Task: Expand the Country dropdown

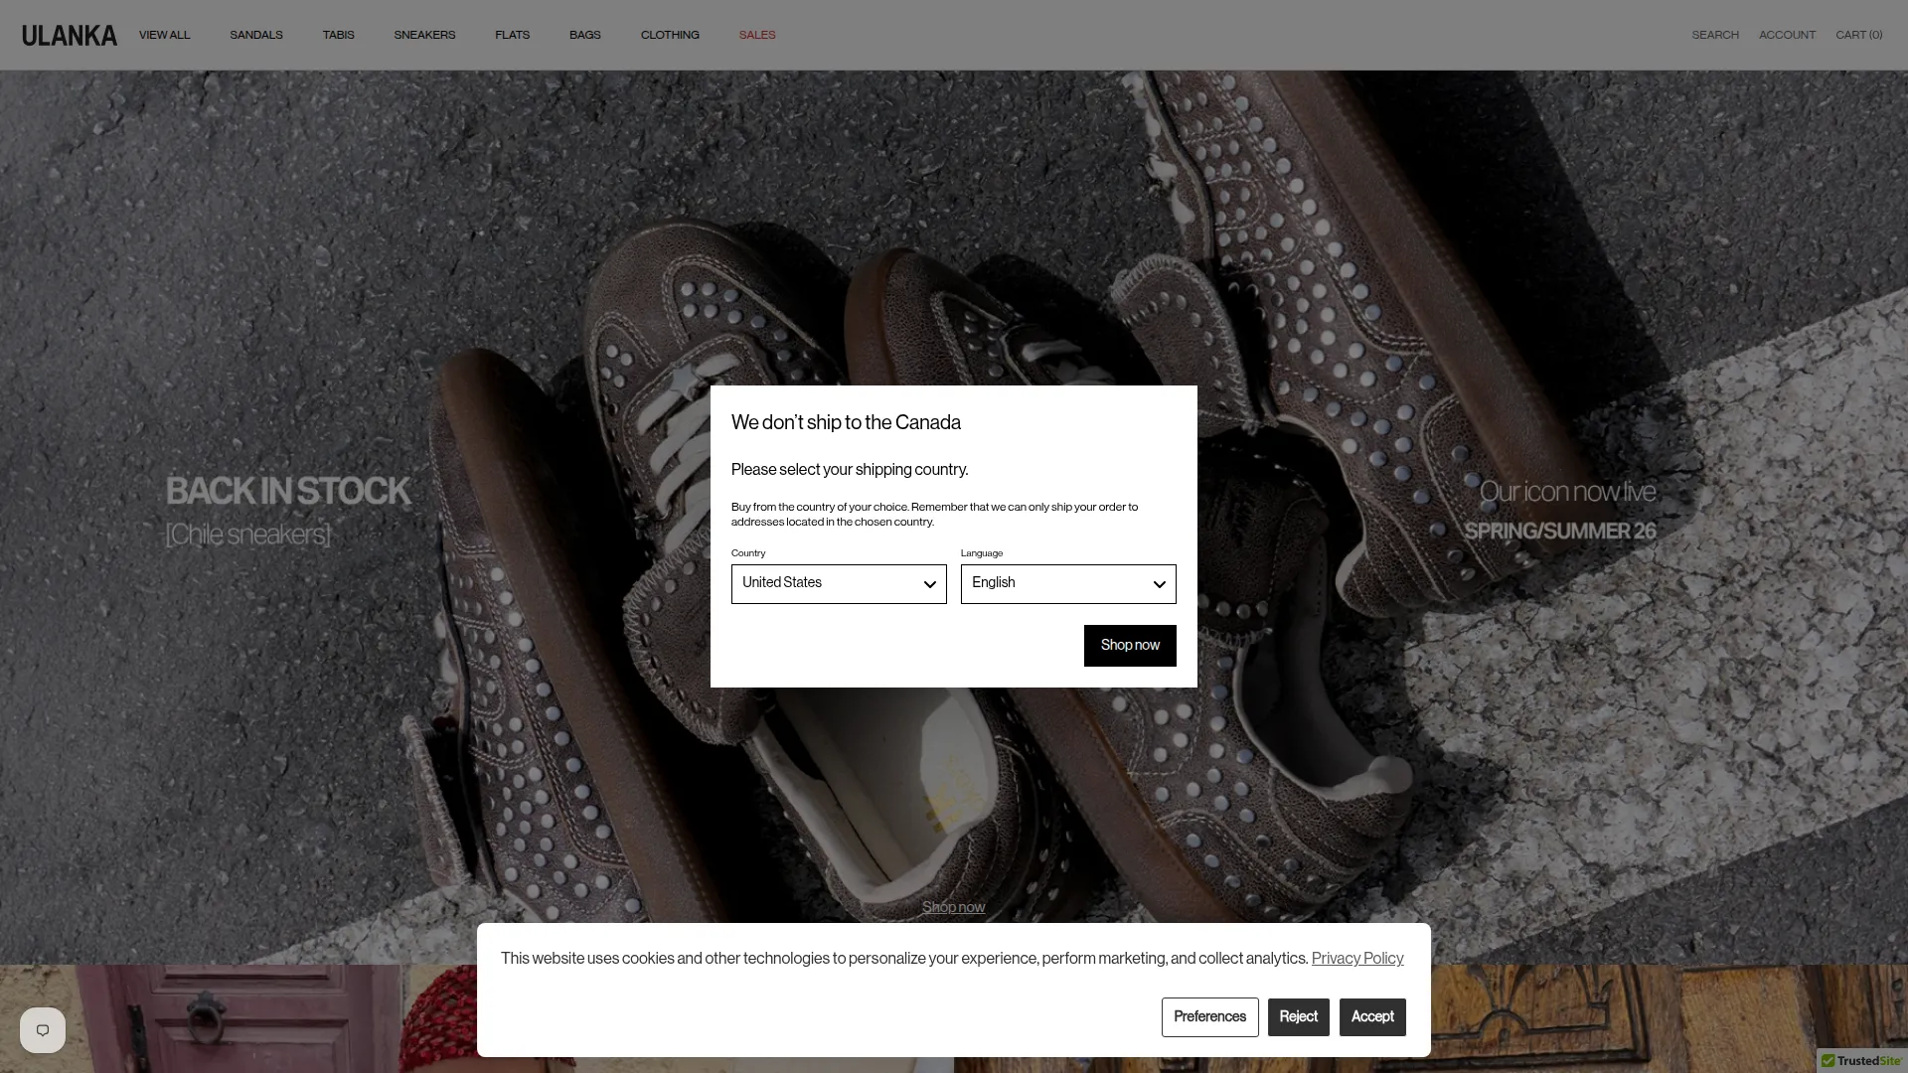Action: click(x=839, y=584)
